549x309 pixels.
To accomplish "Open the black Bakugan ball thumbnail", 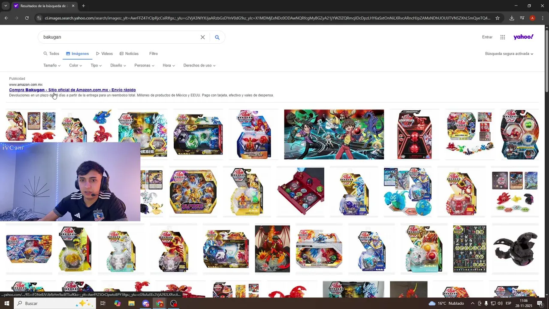I will coord(515,249).
